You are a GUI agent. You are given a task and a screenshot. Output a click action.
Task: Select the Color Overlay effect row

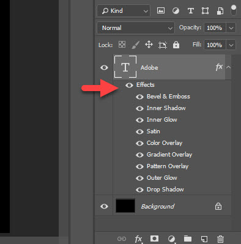[x=165, y=143]
